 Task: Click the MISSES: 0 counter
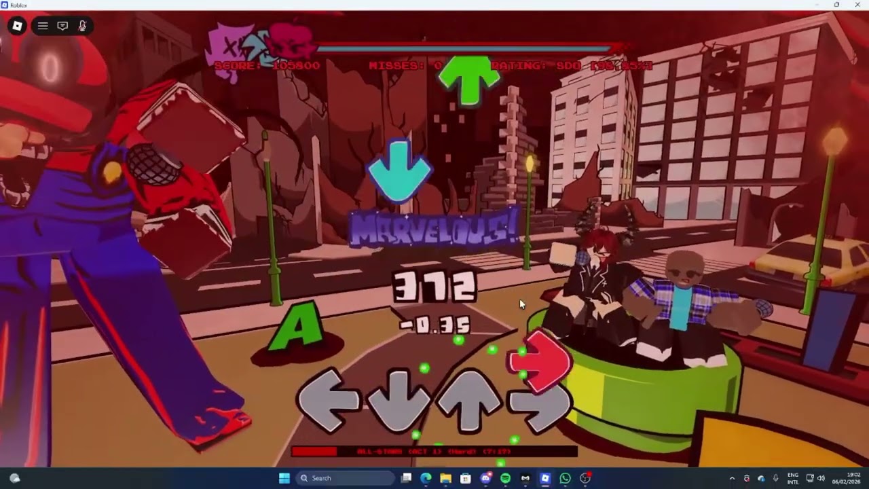tap(405, 65)
